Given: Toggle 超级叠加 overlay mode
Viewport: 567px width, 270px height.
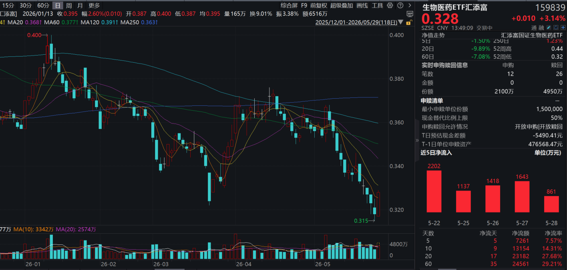Looking at the screenshot, I should point(342,6).
